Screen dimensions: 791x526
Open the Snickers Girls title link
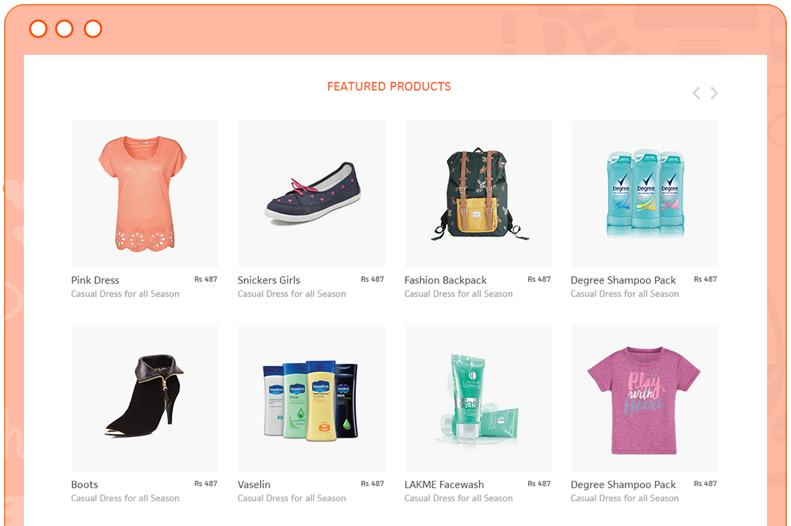(x=269, y=280)
